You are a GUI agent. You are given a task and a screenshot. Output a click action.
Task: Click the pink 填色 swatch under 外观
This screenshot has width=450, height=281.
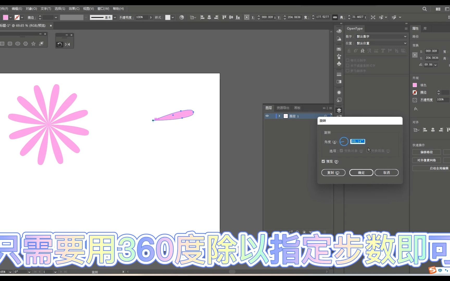coord(415,85)
